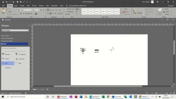Expand More Shapes menu

point(6,36)
